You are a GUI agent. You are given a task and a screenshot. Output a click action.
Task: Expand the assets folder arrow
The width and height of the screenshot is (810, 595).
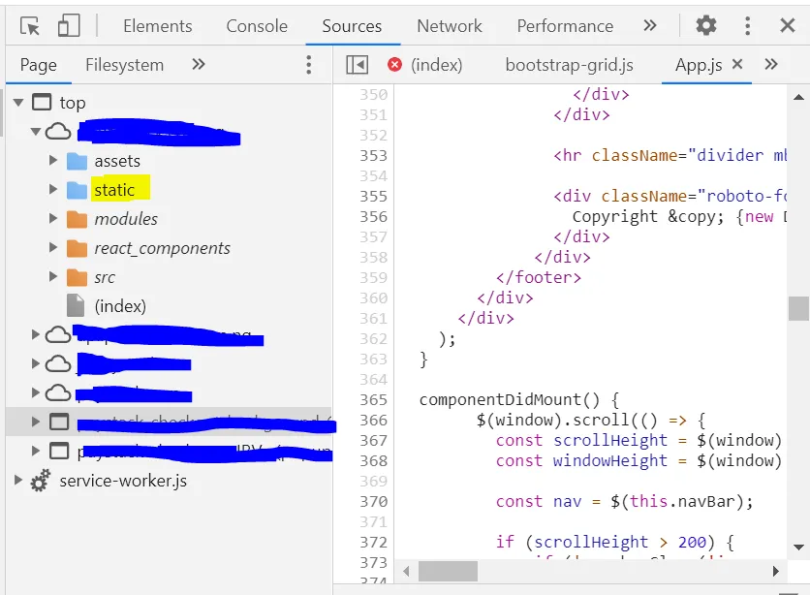point(52,160)
